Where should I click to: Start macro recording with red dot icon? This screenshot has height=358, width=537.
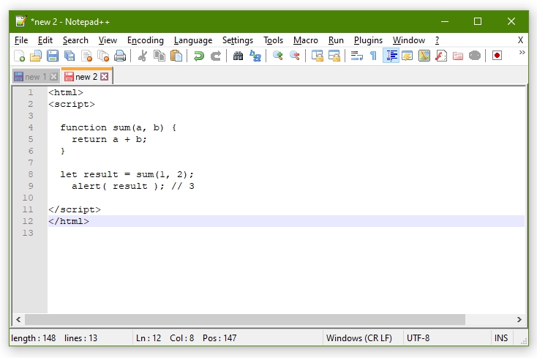(x=497, y=56)
